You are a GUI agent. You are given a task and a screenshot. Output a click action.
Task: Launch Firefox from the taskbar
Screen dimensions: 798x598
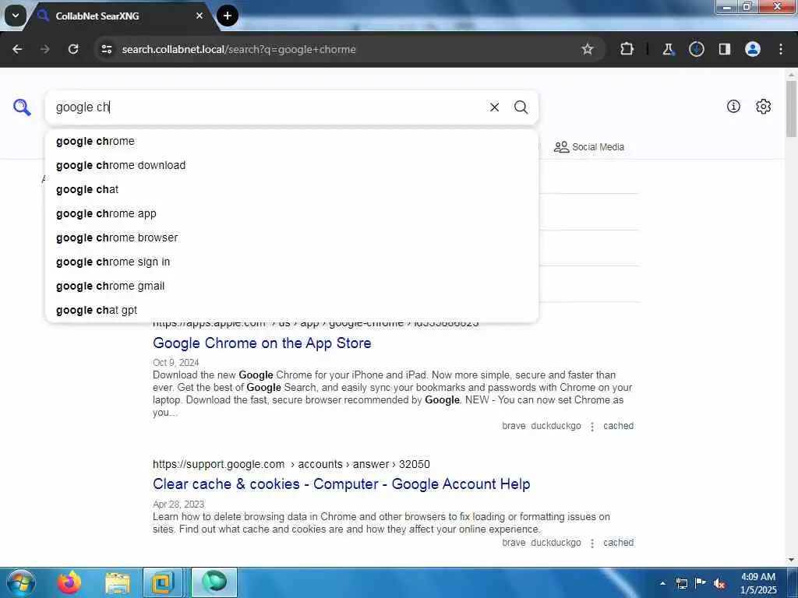69,582
